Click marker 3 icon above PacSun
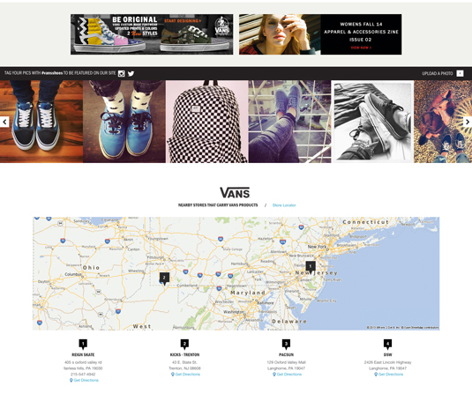The image size is (472, 416). 286,344
